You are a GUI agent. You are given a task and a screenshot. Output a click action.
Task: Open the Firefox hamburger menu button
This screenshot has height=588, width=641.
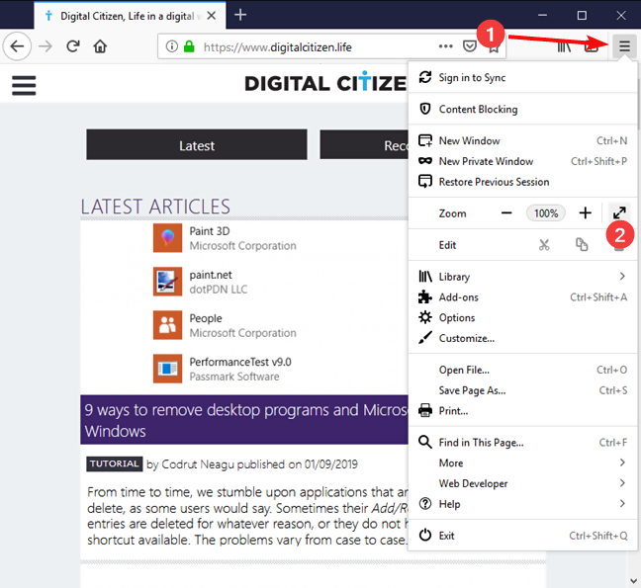[624, 46]
